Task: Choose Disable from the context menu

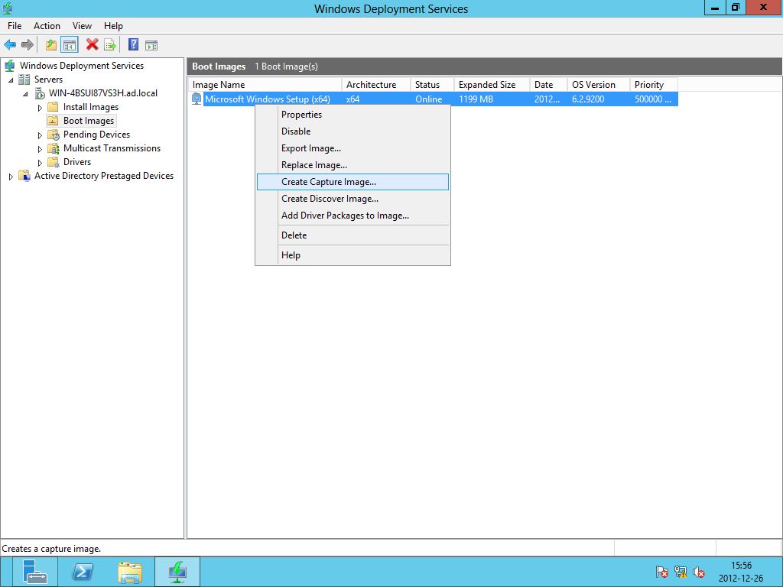Action: [353, 131]
